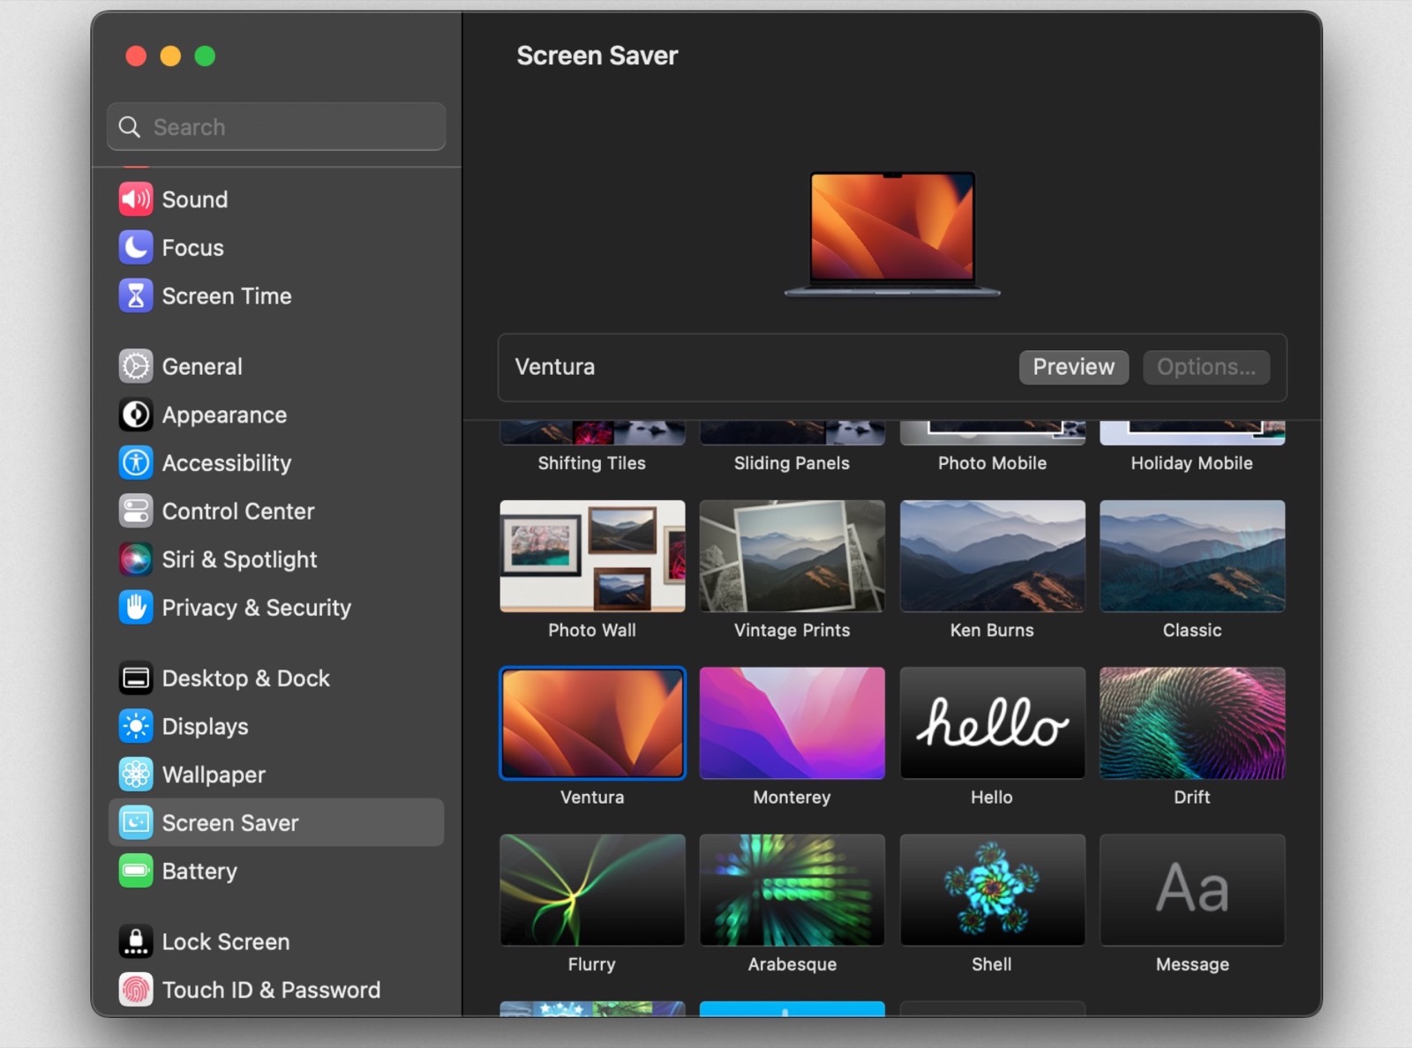Choose the Message screen saver thumbnail

pyautogui.click(x=1191, y=890)
